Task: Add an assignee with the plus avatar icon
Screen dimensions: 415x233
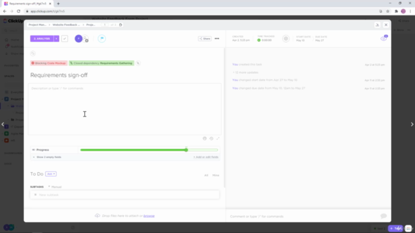Action: pos(86,39)
